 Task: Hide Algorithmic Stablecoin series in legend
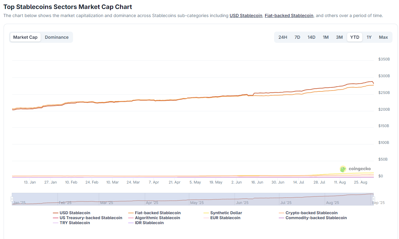click(157, 218)
